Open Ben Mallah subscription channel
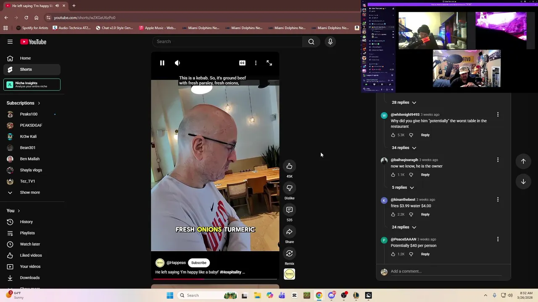Image resolution: width=538 pixels, height=302 pixels. pos(32,159)
